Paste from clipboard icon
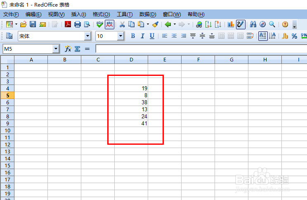 click(141, 24)
